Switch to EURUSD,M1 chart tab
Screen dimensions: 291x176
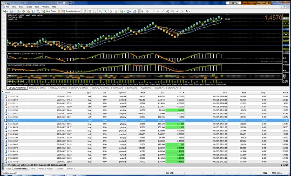[132, 88]
